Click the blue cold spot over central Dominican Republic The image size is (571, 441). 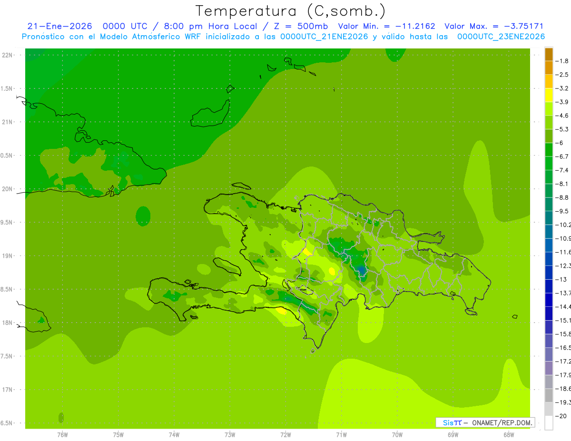361,271
